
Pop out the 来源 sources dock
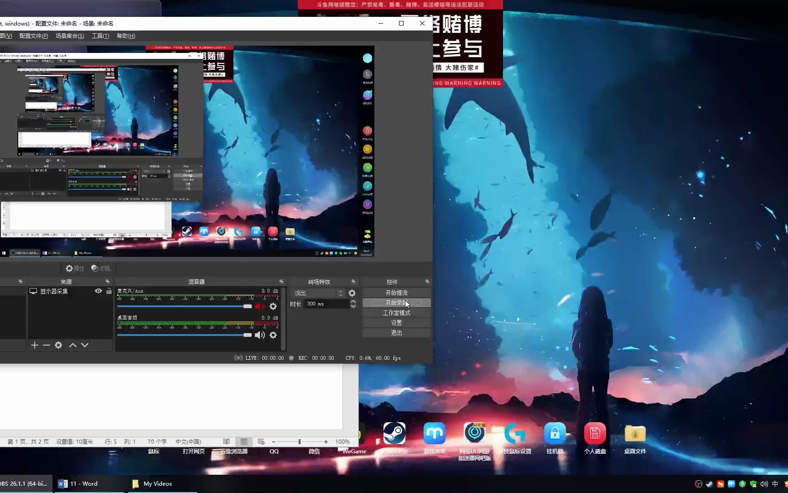tap(108, 282)
